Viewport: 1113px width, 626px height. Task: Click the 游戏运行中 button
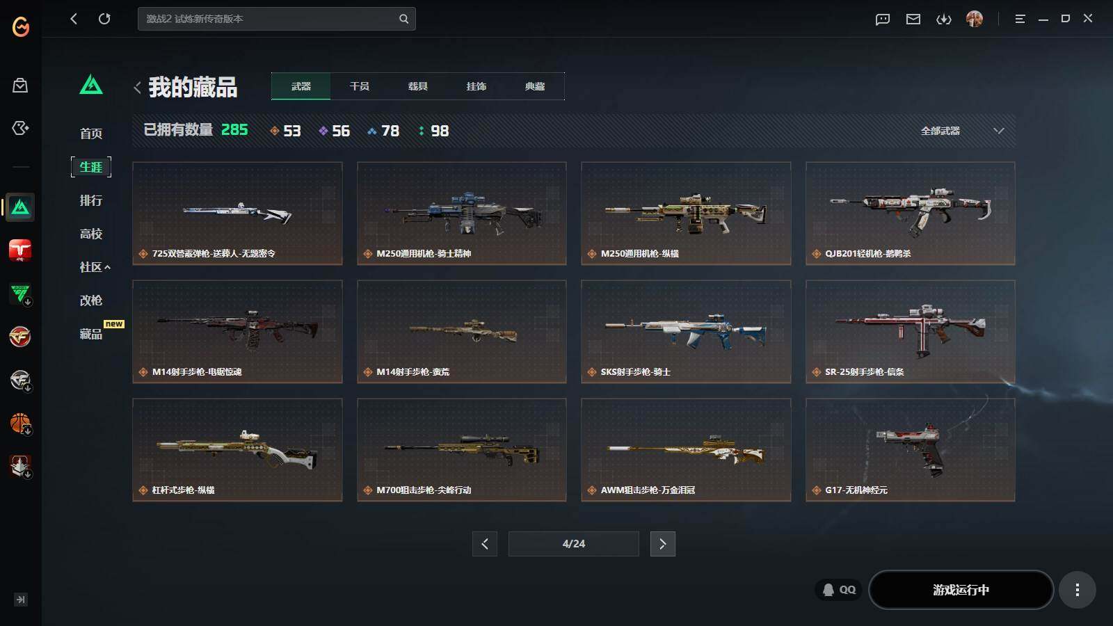pos(961,590)
